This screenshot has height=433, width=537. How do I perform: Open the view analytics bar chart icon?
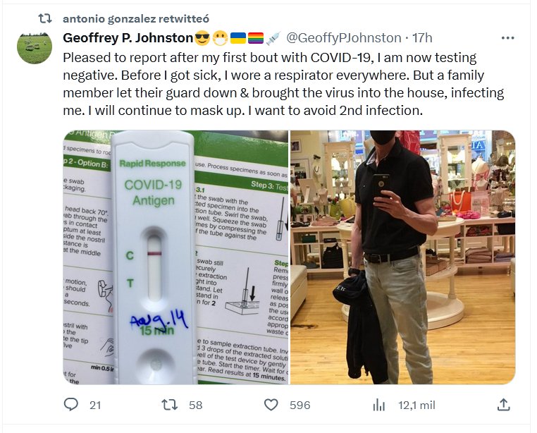(378, 405)
